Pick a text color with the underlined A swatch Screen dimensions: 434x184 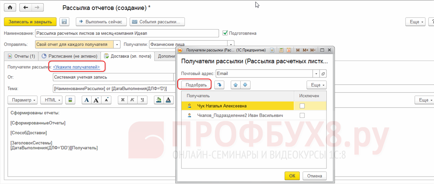[168, 100]
